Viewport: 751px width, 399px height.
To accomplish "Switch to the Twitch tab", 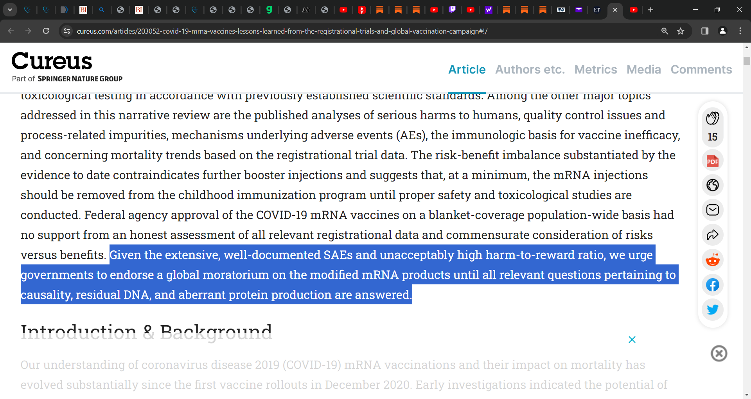I will tap(452, 10).
